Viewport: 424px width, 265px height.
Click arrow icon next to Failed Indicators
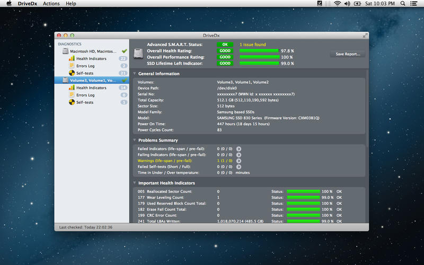[x=238, y=149]
